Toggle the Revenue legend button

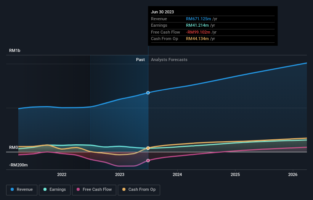tap(22, 190)
